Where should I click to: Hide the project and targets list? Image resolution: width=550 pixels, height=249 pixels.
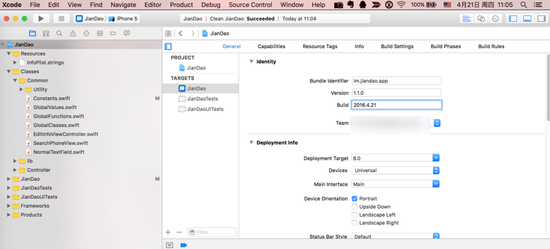coord(168,46)
